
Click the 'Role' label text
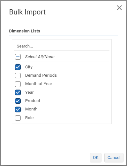pos(29,118)
